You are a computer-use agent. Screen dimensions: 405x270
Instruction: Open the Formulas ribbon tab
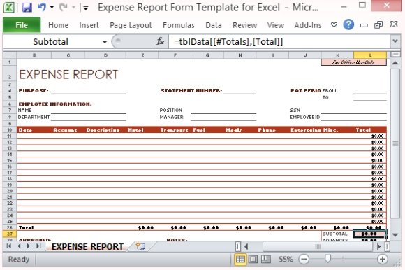tap(179, 25)
